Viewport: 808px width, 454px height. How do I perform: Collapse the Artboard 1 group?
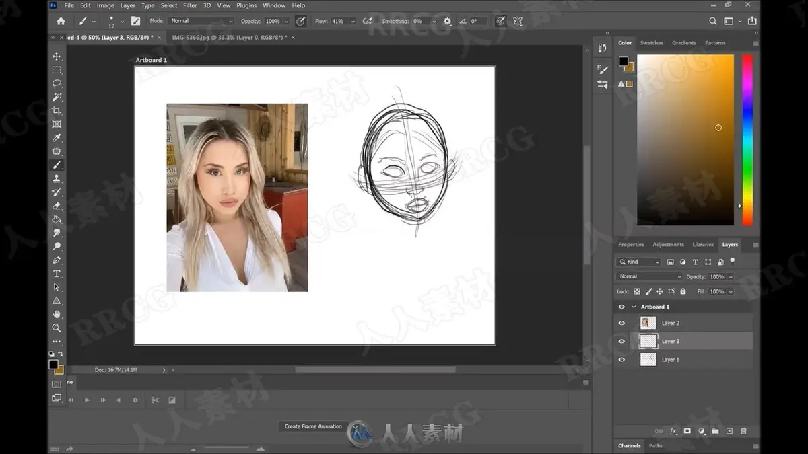tap(634, 307)
